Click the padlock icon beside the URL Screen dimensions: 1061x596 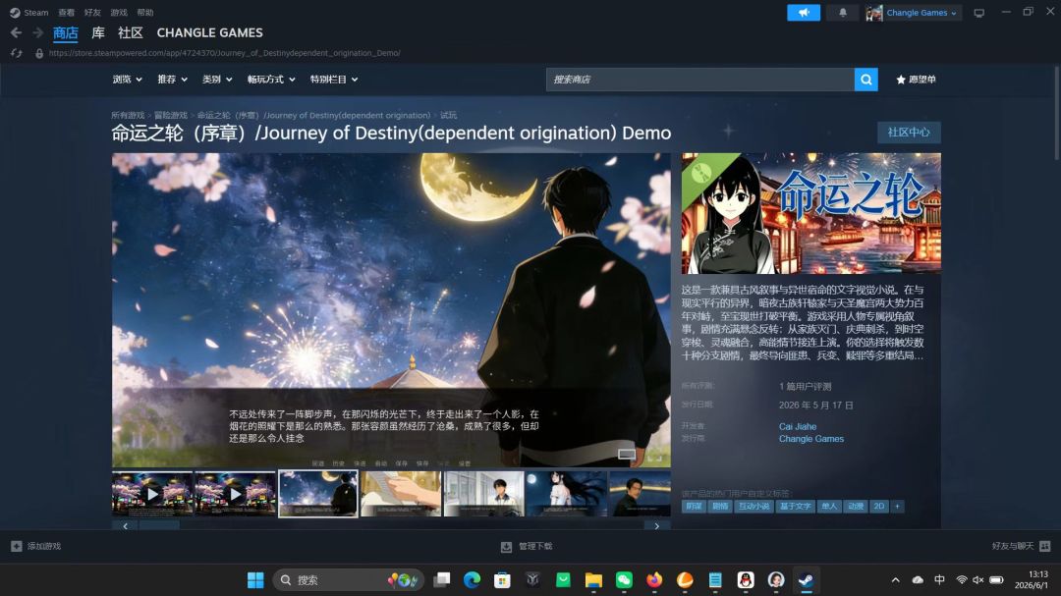pos(39,53)
